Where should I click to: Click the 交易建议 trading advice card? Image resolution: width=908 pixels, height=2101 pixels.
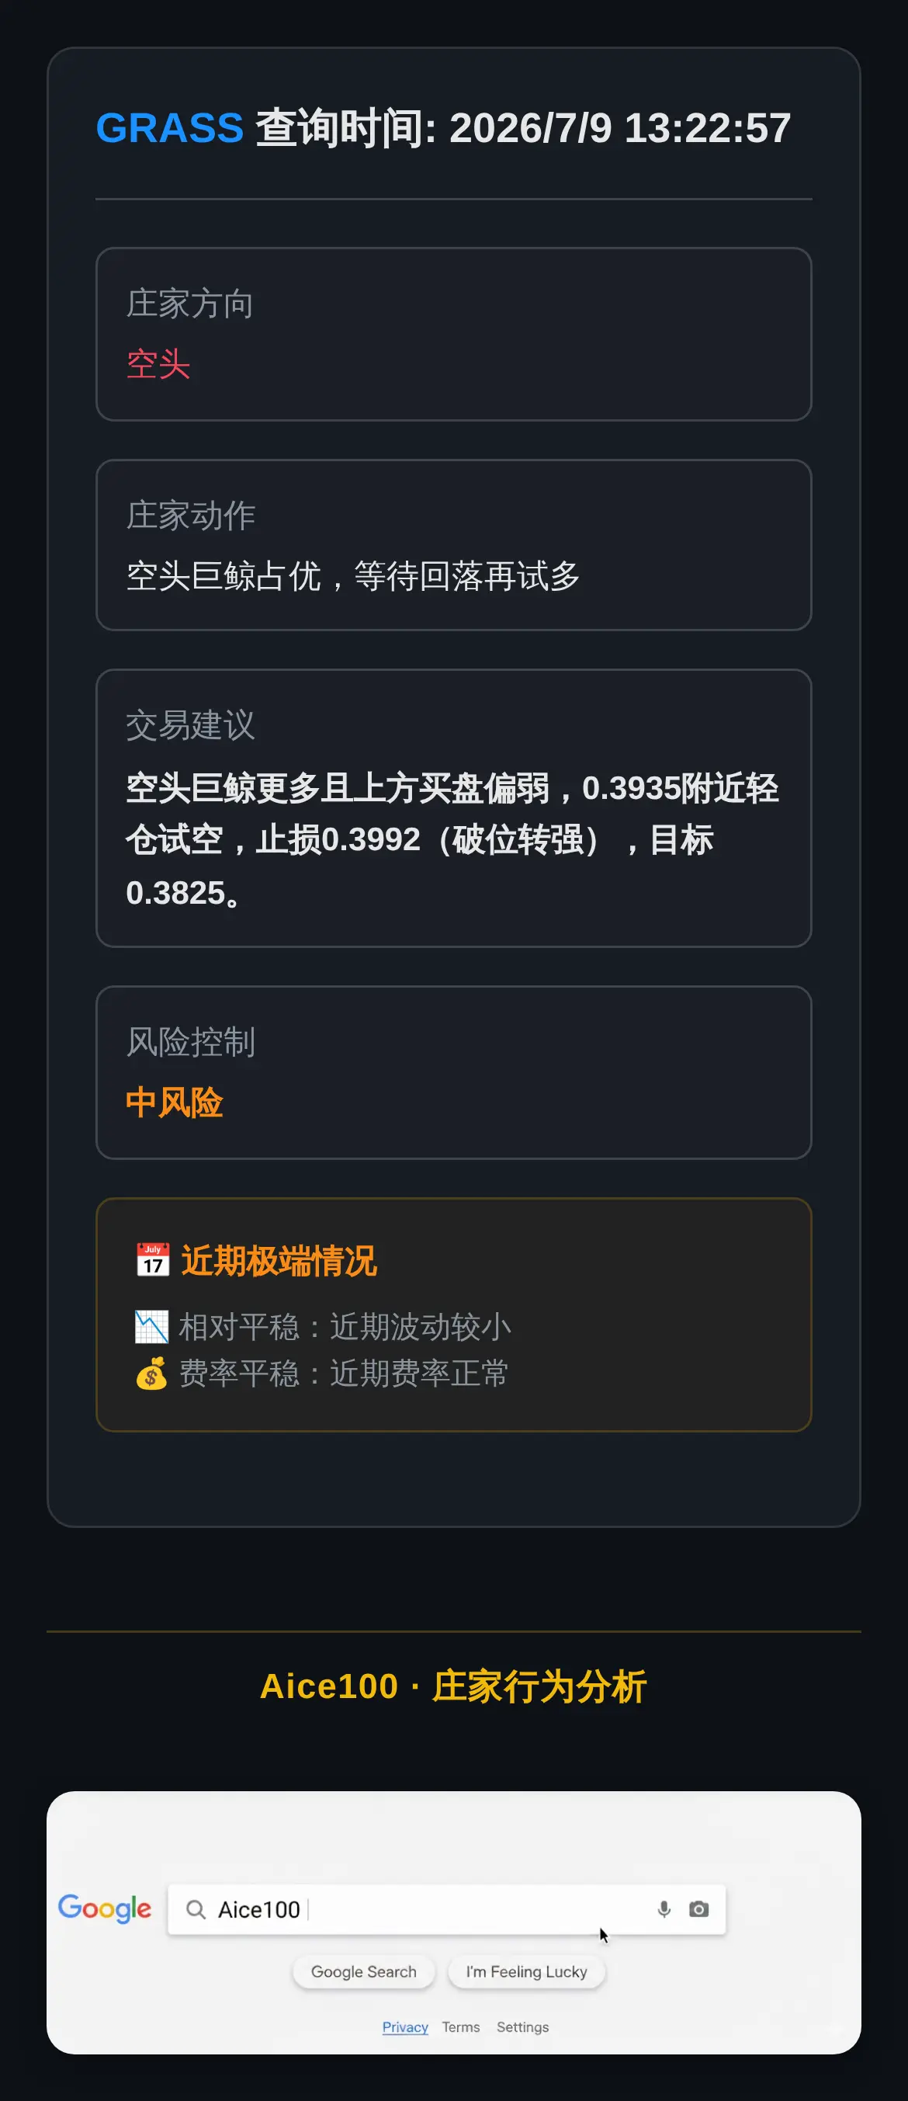click(x=454, y=808)
